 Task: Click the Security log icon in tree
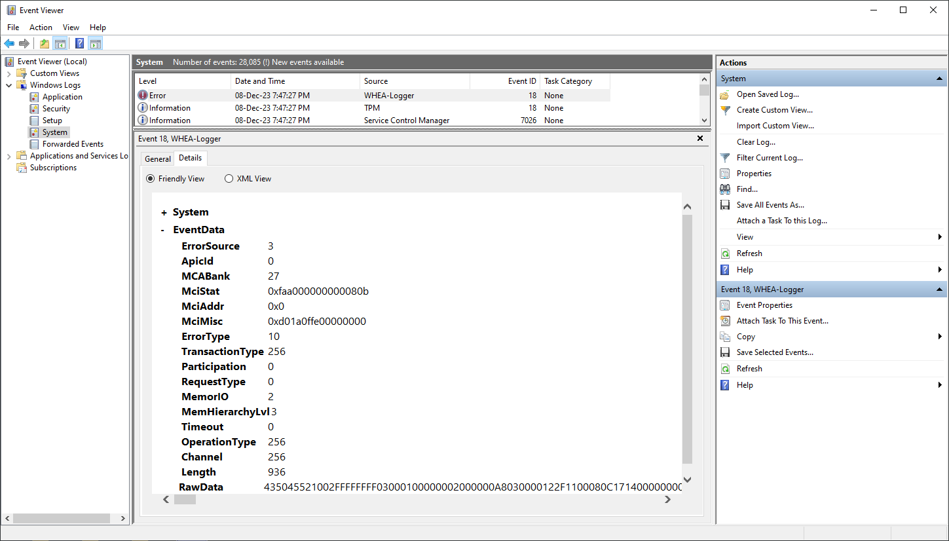click(35, 109)
